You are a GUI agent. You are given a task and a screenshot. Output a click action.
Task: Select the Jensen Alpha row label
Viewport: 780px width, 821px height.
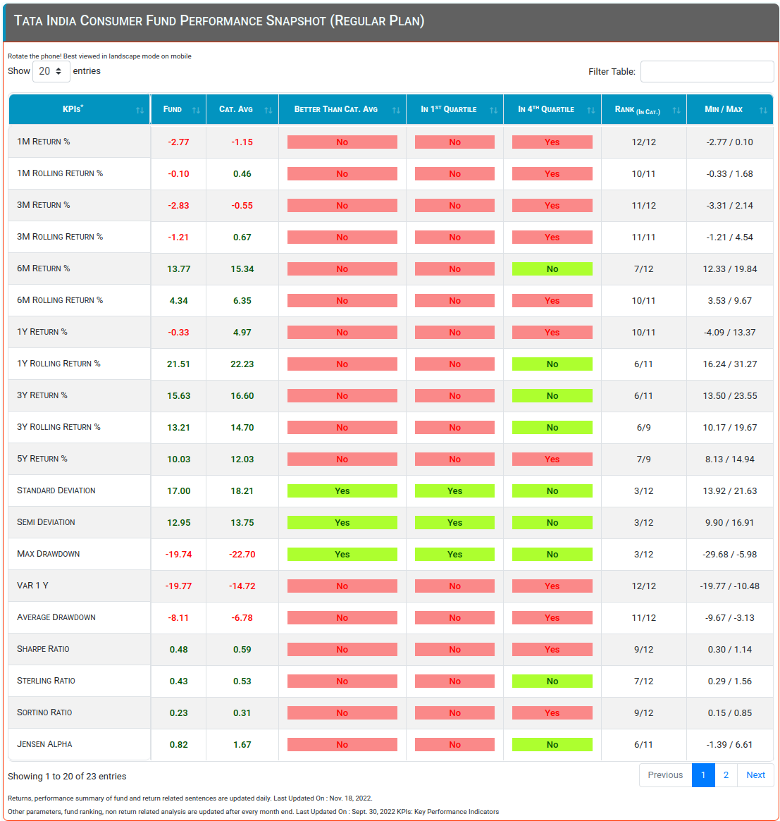[x=44, y=744]
